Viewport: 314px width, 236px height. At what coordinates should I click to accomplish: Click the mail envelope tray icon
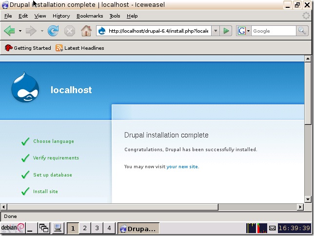pos(273,228)
